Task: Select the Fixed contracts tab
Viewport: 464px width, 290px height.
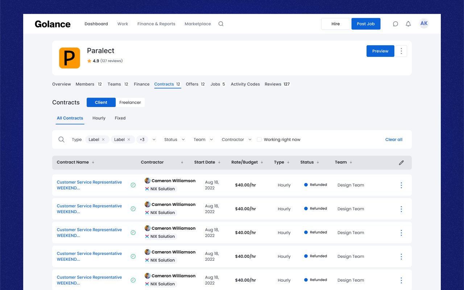Action: click(x=120, y=118)
